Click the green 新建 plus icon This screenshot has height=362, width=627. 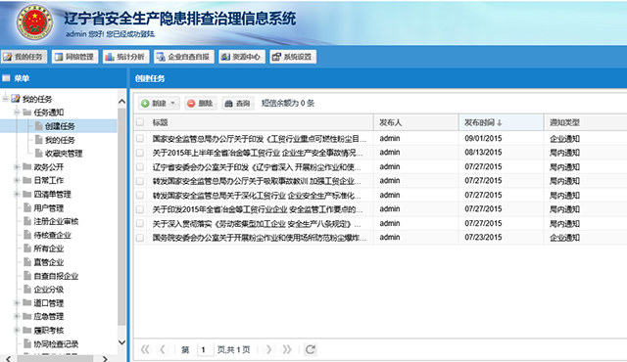(x=145, y=104)
